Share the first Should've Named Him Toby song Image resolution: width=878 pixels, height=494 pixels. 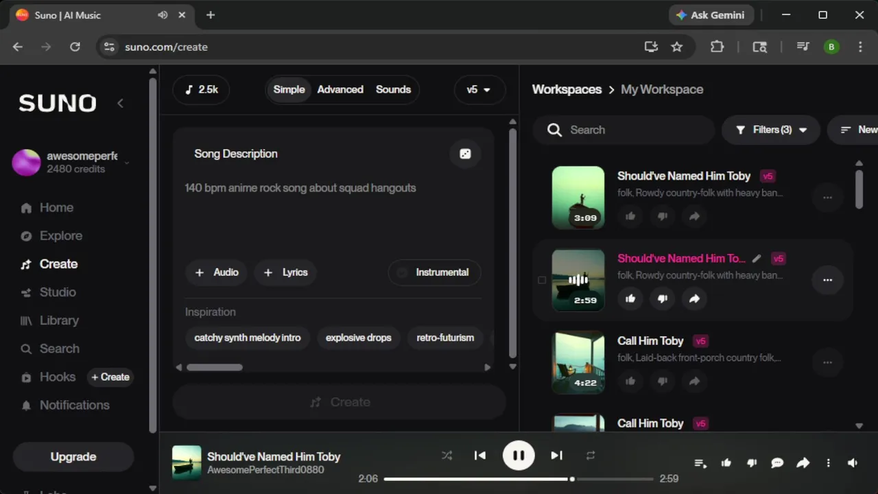(694, 216)
